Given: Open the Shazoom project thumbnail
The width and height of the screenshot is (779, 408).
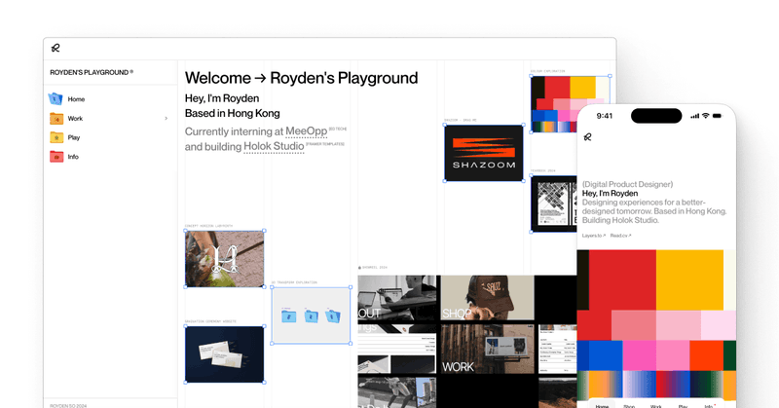Looking at the screenshot, I should (x=484, y=153).
